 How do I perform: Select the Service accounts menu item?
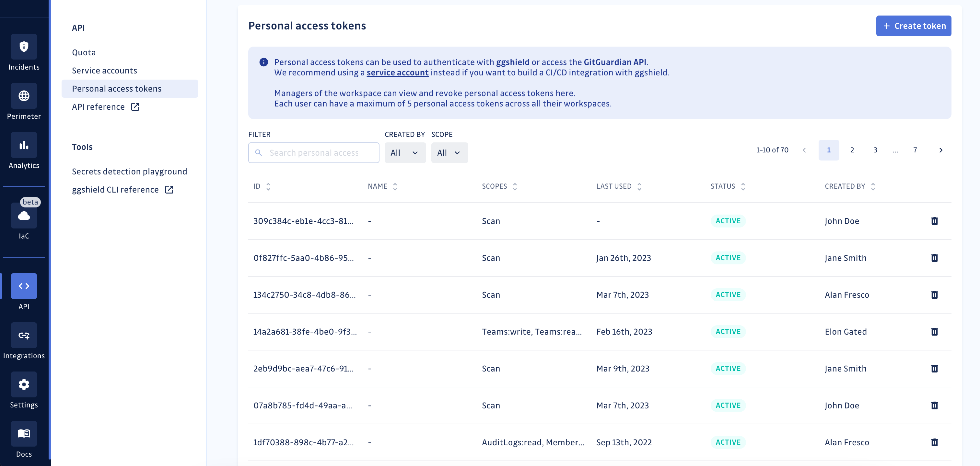click(x=104, y=70)
